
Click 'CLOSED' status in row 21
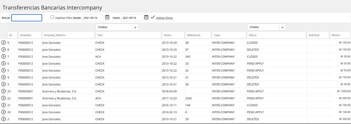point(252,105)
